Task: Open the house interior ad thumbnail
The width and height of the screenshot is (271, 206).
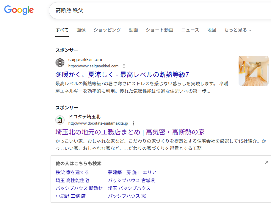Action: (x=253, y=71)
